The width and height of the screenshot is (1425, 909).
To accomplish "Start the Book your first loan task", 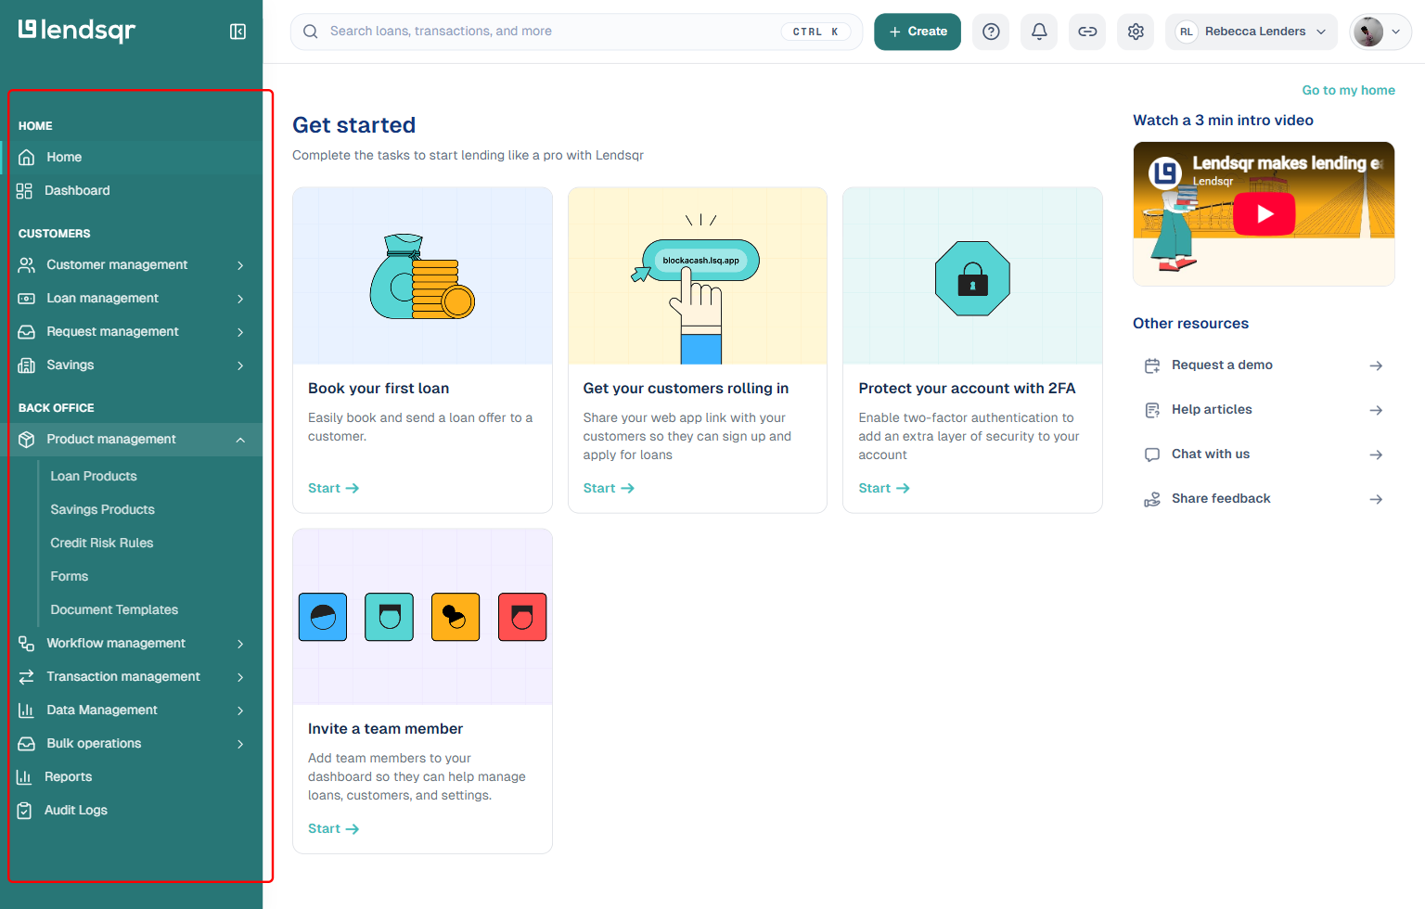I will pos(333,488).
